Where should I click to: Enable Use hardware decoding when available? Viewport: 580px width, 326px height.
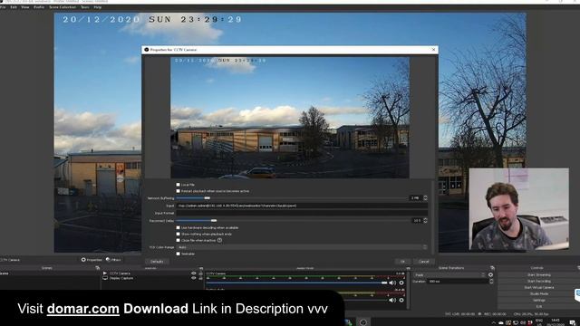(x=179, y=227)
